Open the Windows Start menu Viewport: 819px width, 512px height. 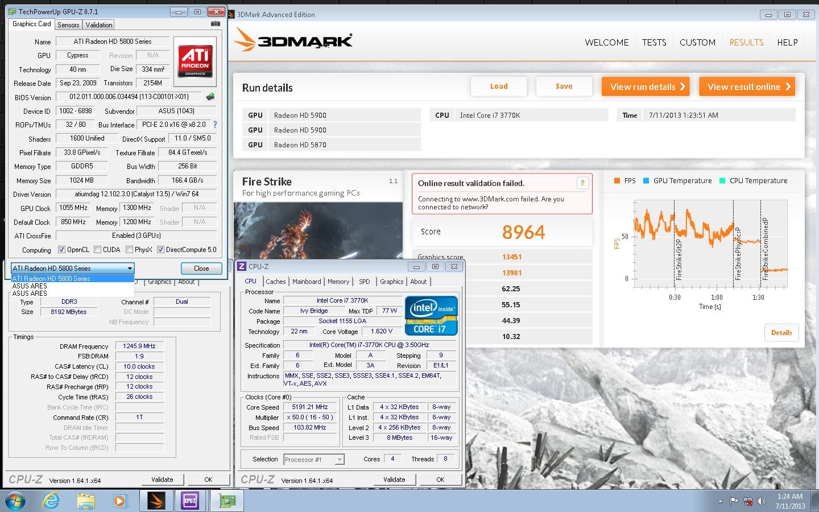16,501
